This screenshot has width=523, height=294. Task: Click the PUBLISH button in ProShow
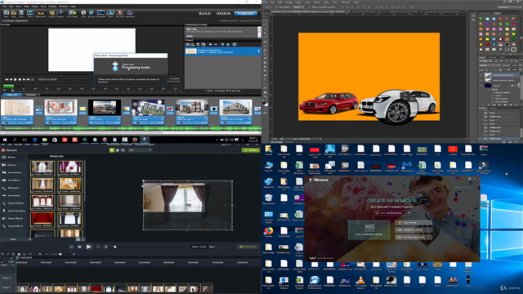245,13
